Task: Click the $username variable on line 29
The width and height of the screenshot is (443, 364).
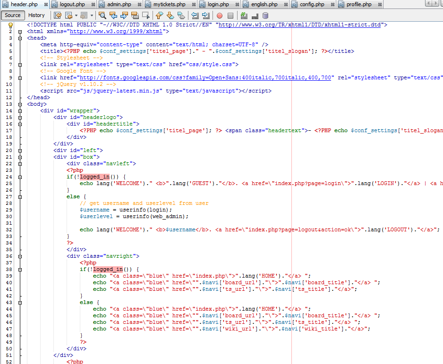Action: [94, 210]
